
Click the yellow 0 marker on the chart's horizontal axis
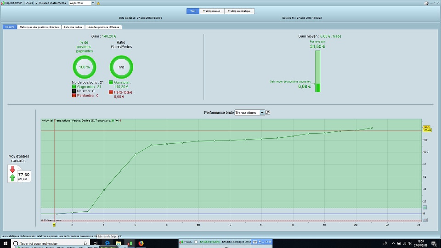pos(54,225)
